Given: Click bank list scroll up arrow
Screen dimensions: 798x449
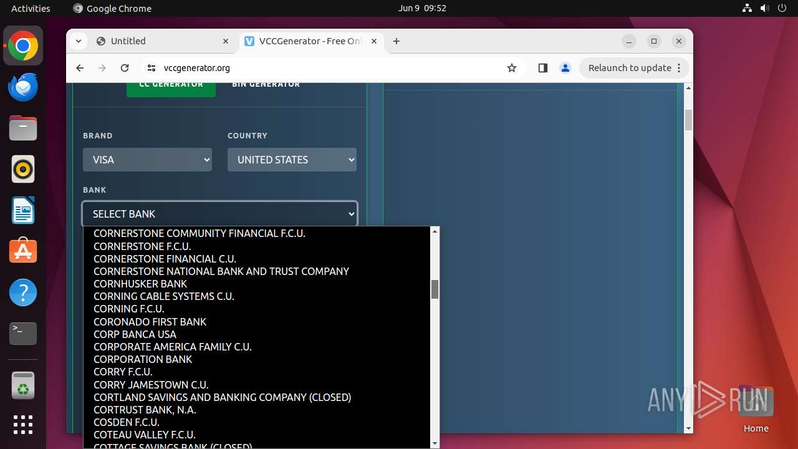Looking at the screenshot, I should 435,231.
